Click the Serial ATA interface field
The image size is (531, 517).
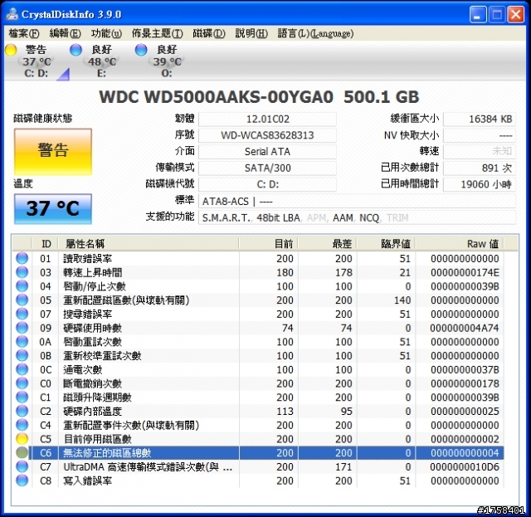click(267, 151)
